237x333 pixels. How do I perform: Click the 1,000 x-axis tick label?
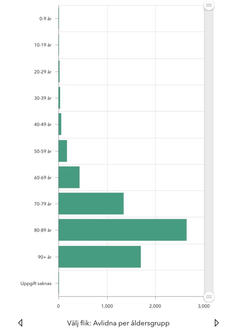[107, 306]
